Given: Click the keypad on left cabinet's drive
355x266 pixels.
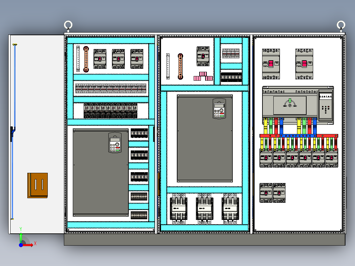Looking at the screenshot, I should (115, 143).
